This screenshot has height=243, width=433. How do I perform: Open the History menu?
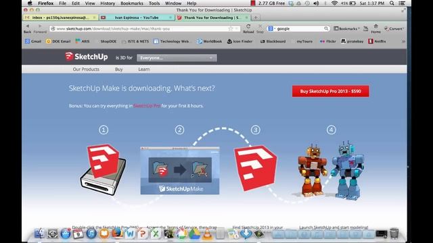(x=108, y=3)
